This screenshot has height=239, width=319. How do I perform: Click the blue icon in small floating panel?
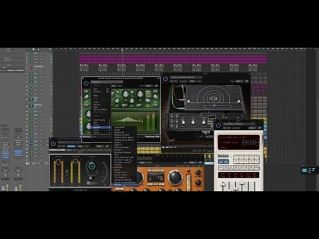point(304,170)
